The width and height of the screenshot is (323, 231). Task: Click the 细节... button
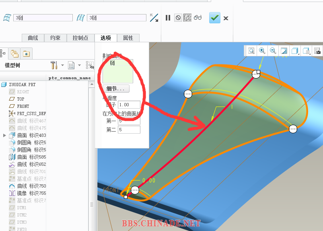(x=115, y=89)
